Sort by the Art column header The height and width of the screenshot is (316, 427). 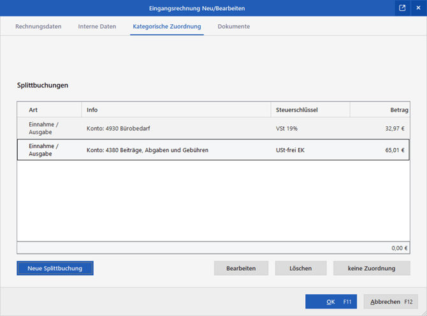49,110
